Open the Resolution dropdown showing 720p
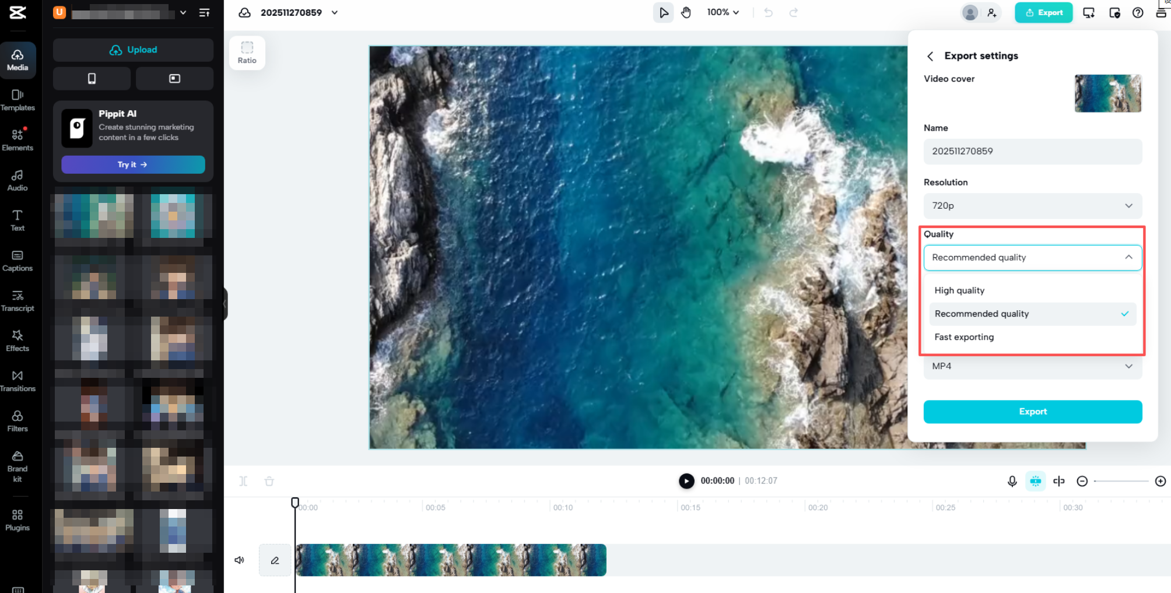 (x=1032, y=206)
